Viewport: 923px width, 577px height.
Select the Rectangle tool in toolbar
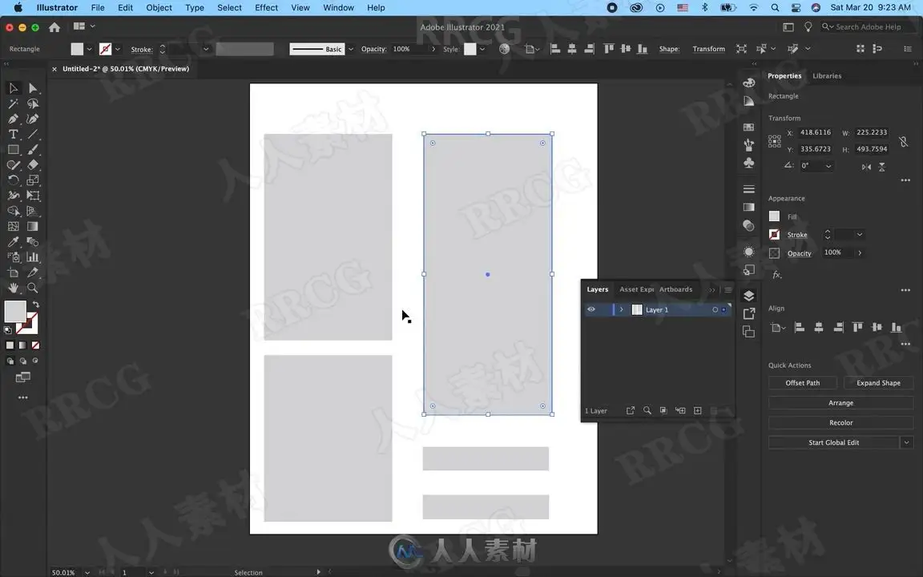pyautogui.click(x=13, y=150)
